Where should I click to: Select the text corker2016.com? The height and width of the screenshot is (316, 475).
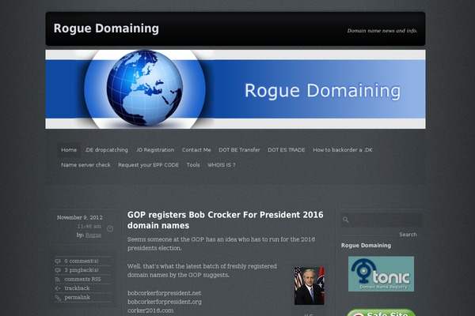(150, 310)
